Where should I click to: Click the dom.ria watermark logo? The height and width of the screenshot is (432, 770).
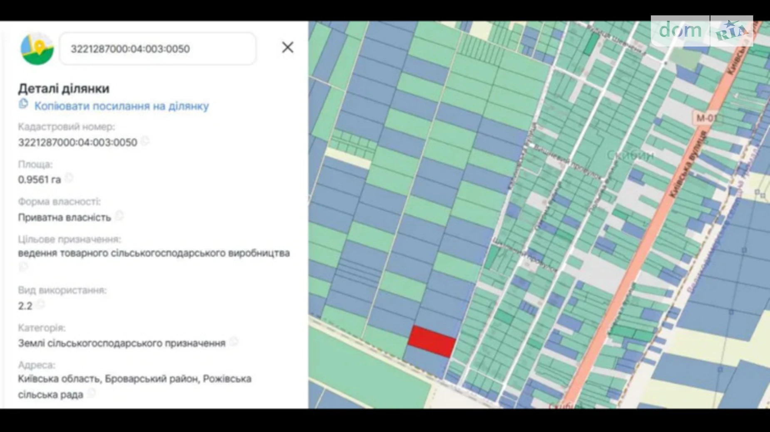[x=702, y=31]
